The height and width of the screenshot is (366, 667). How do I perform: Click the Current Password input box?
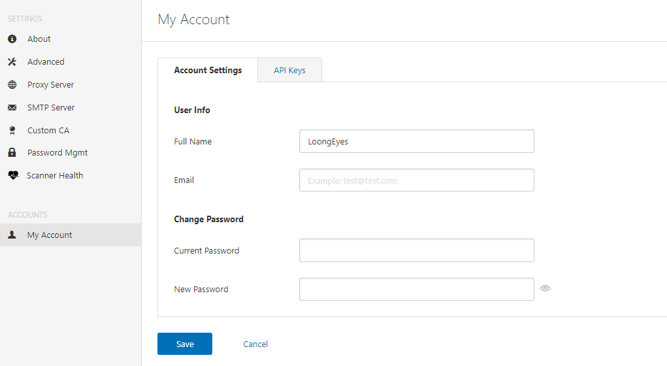(416, 250)
